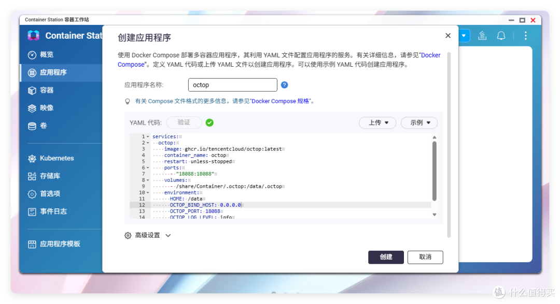
Task: Click the YAML editor scrollbar down arrow
Action: (435, 215)
